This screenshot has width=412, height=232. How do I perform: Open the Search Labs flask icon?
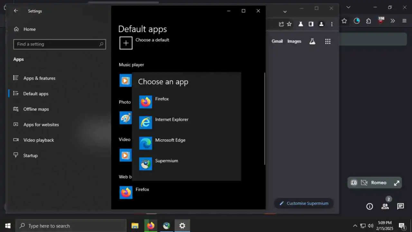pos(312,41)
